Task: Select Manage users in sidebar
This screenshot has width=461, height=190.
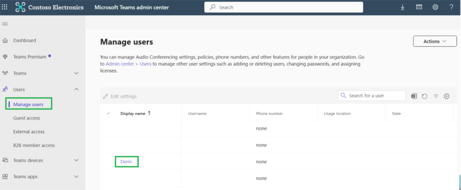Action: [x=28, y=104]
